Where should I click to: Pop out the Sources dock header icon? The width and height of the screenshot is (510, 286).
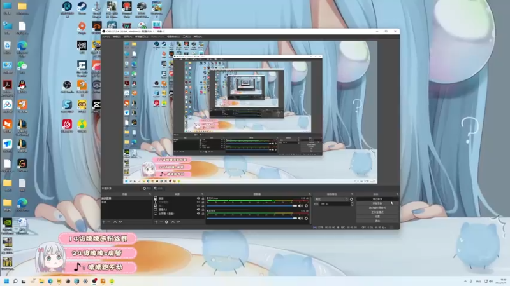[202, 194]
